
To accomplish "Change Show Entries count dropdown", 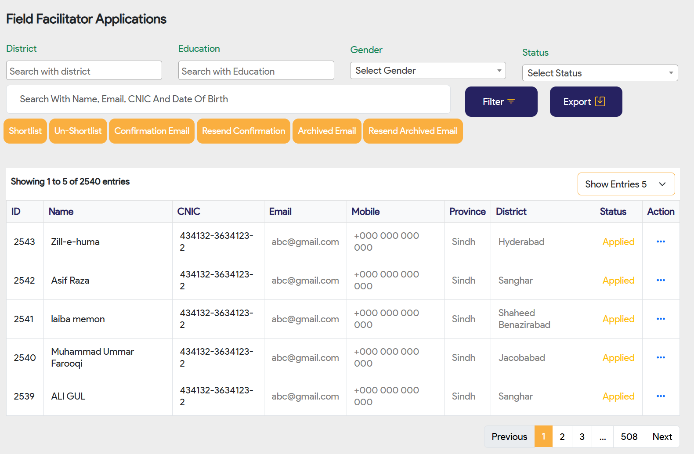I will (625, 184).
